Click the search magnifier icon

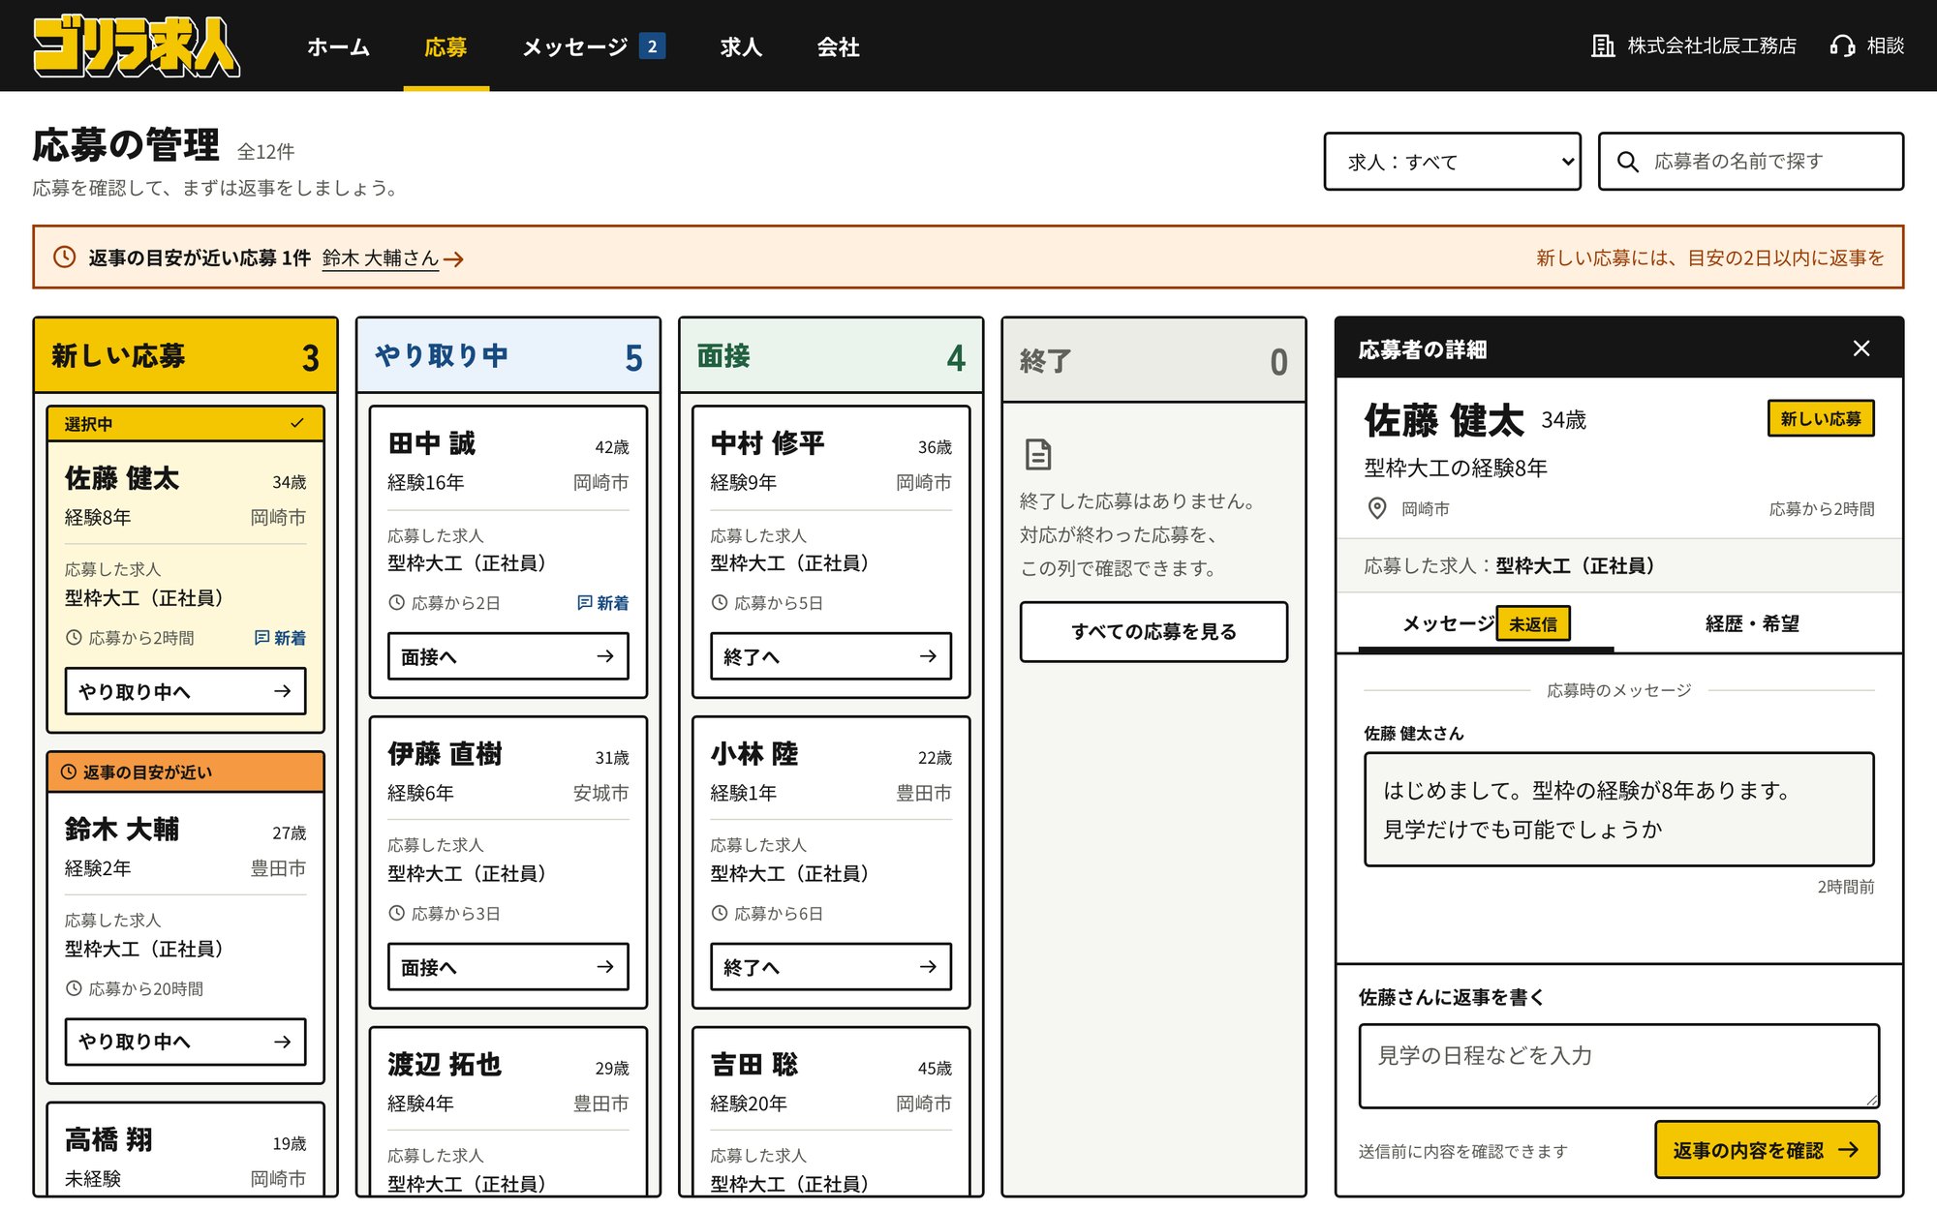1628,162
